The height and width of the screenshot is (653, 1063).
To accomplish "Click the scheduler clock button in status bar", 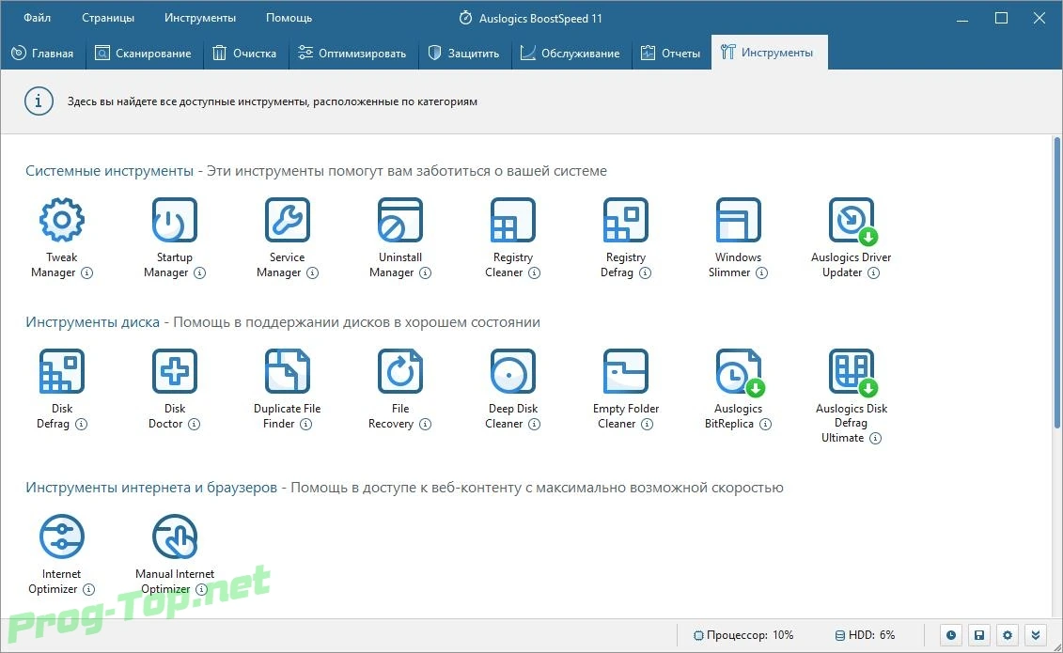I will pyautogui.click(x=951, y=635).
